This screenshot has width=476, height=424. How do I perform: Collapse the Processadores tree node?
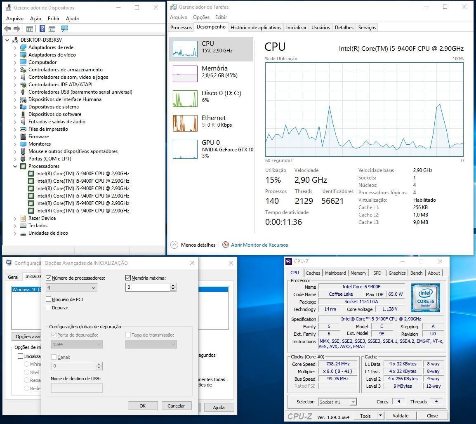pyautogui.click(x=15, y=166)
